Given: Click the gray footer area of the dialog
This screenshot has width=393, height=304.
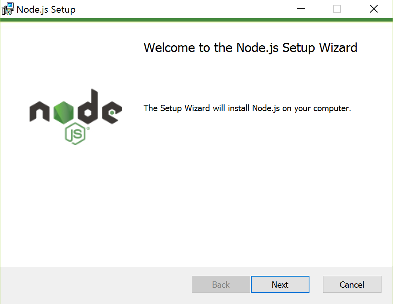Looking at the screenshot, I should point(80,285).
